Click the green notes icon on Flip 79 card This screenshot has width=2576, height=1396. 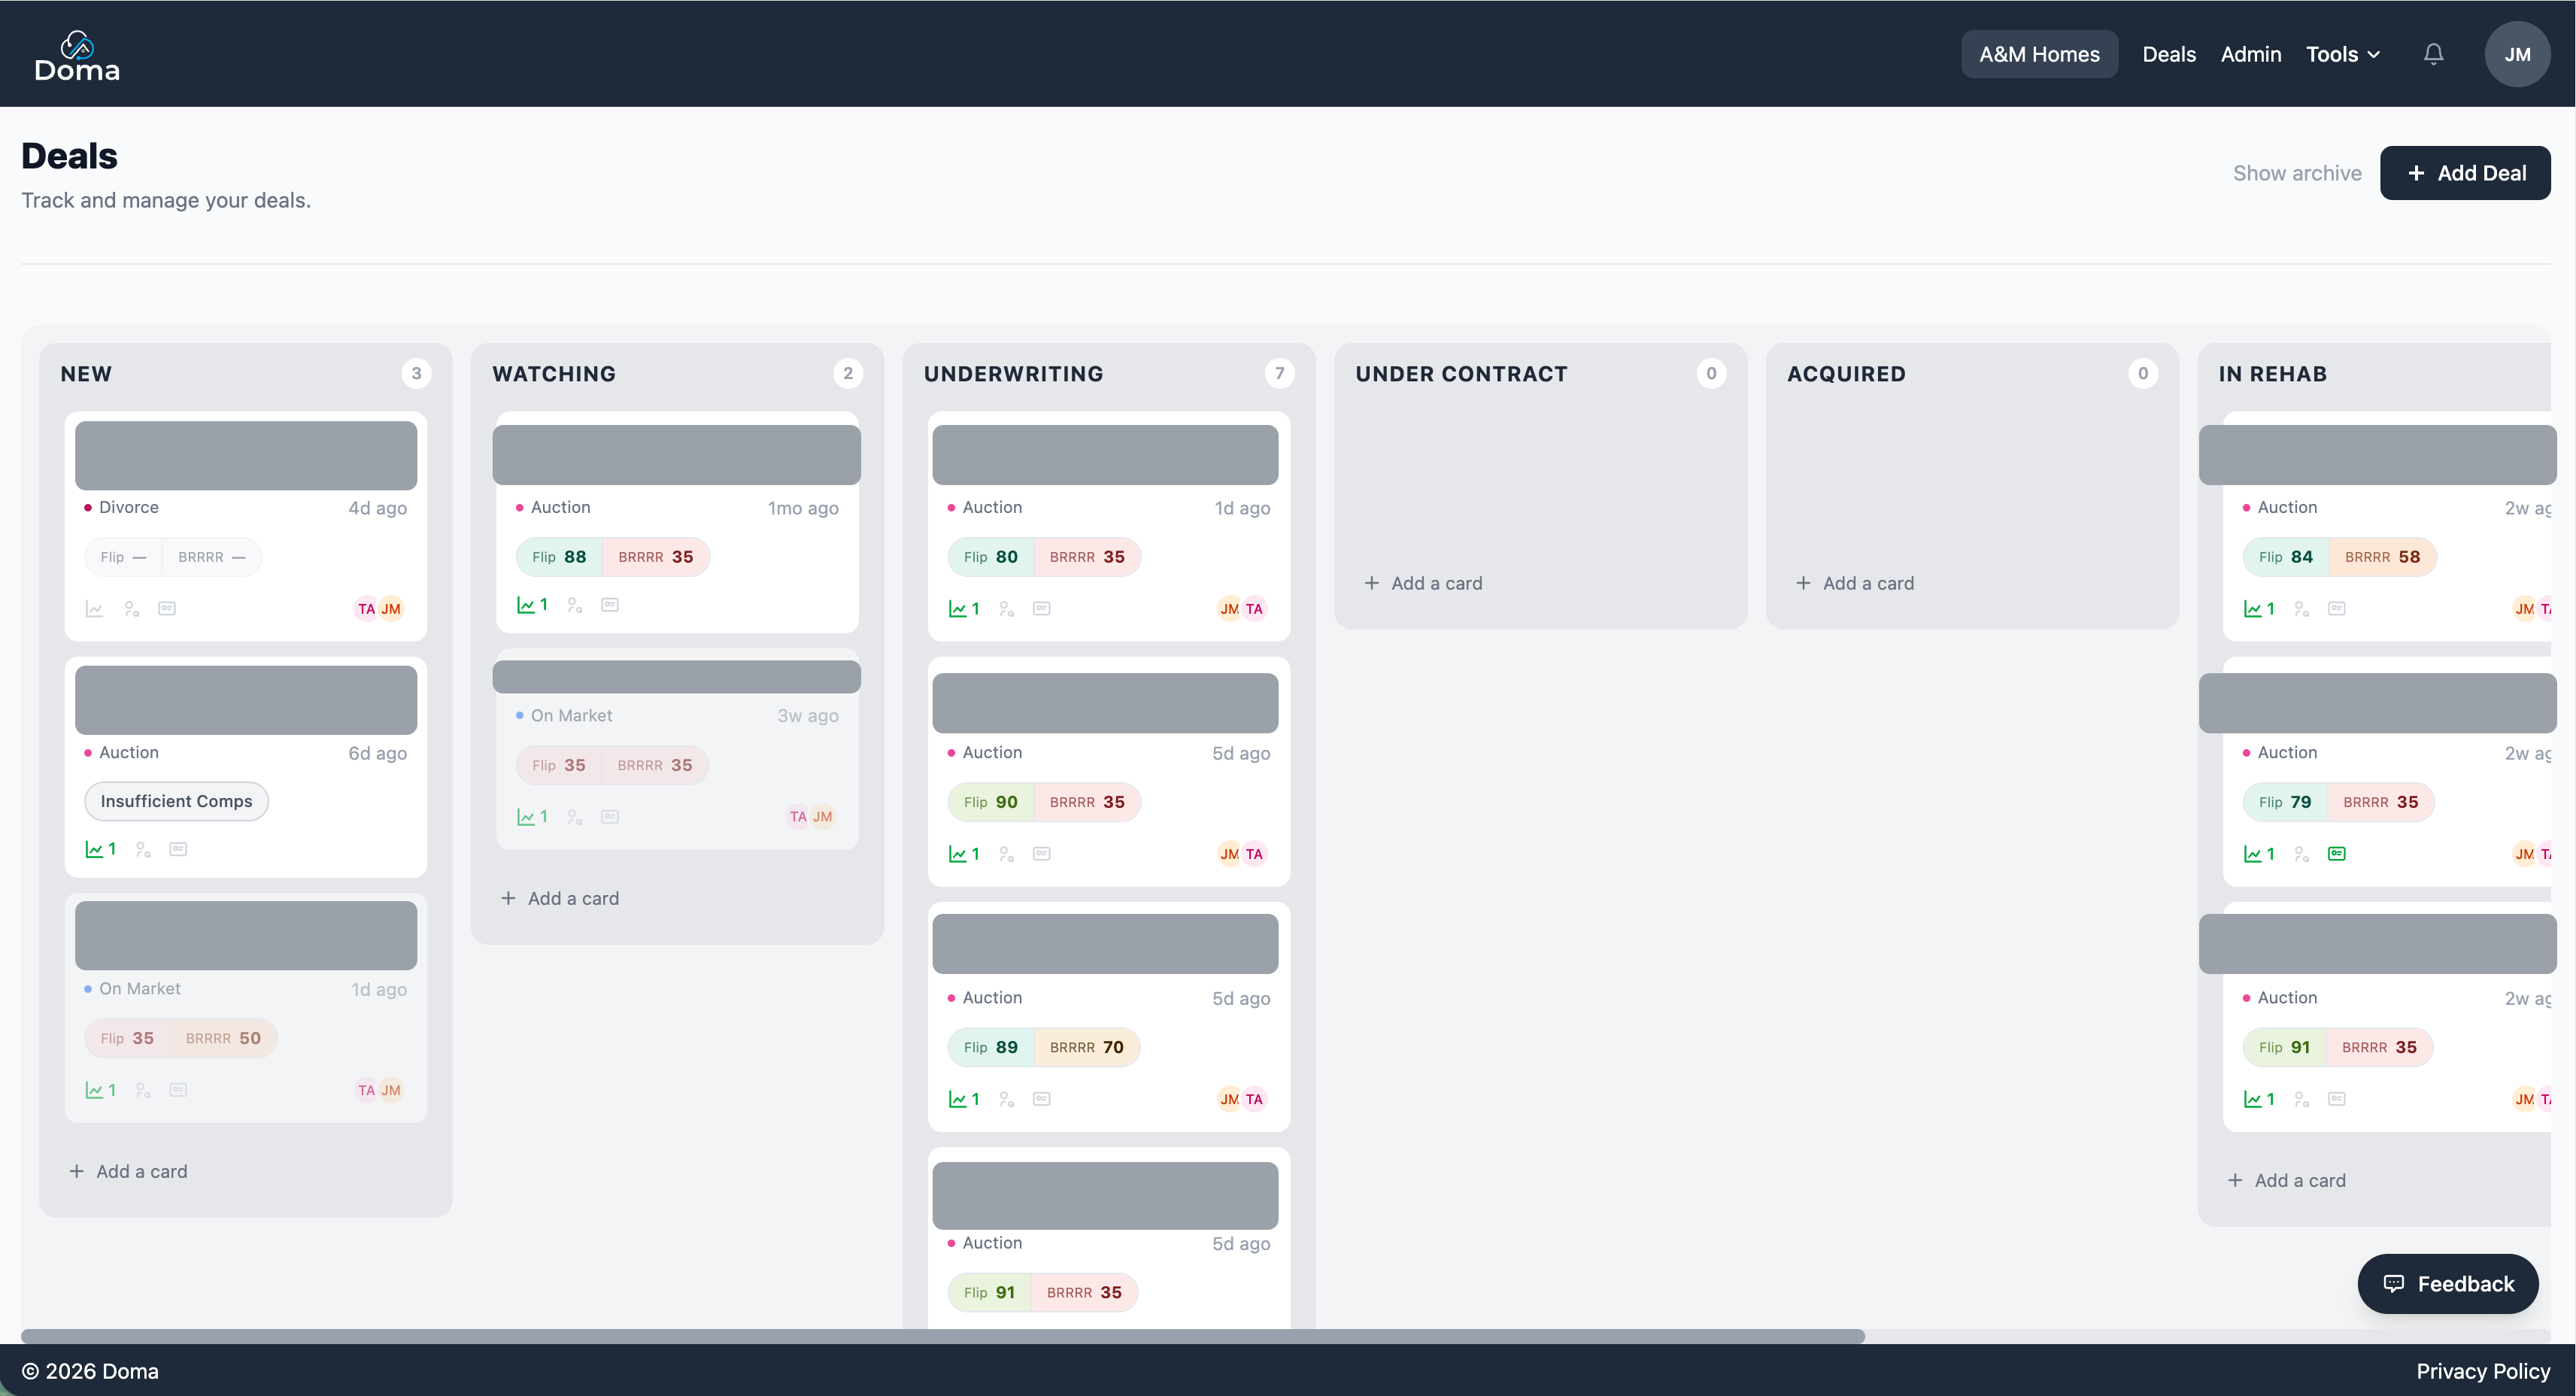[2336, 853]
